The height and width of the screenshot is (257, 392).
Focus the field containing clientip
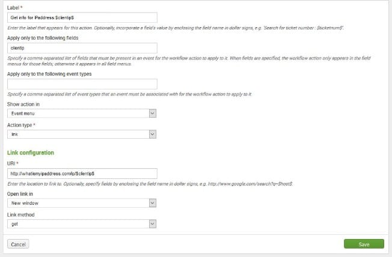click(x=82, y=47)
